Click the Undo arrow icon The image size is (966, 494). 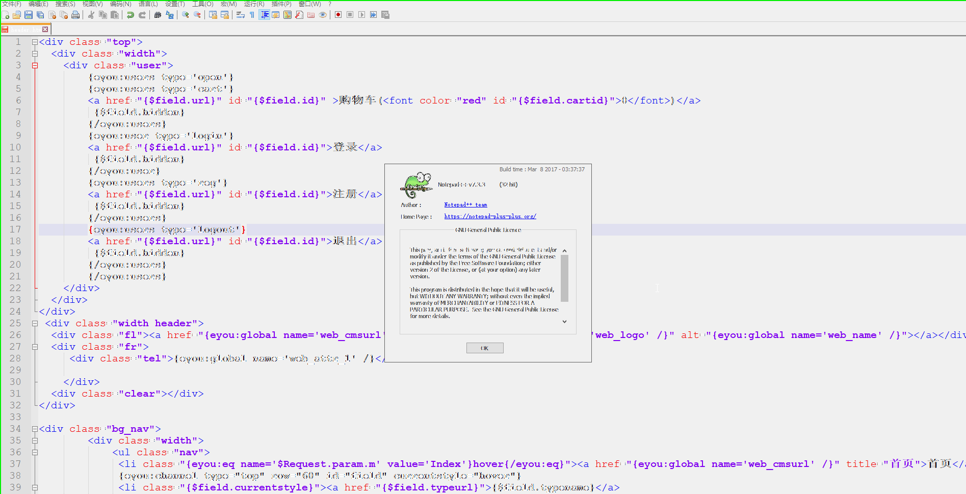pos(130,15)
